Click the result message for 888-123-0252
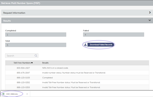Image resolution: width=153 pixels, height=97 pixels. 71,82
